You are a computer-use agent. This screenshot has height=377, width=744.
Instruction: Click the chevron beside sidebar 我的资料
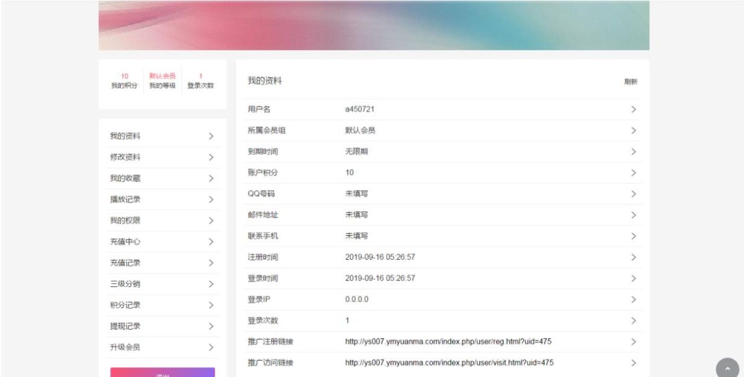coord(211,136)
